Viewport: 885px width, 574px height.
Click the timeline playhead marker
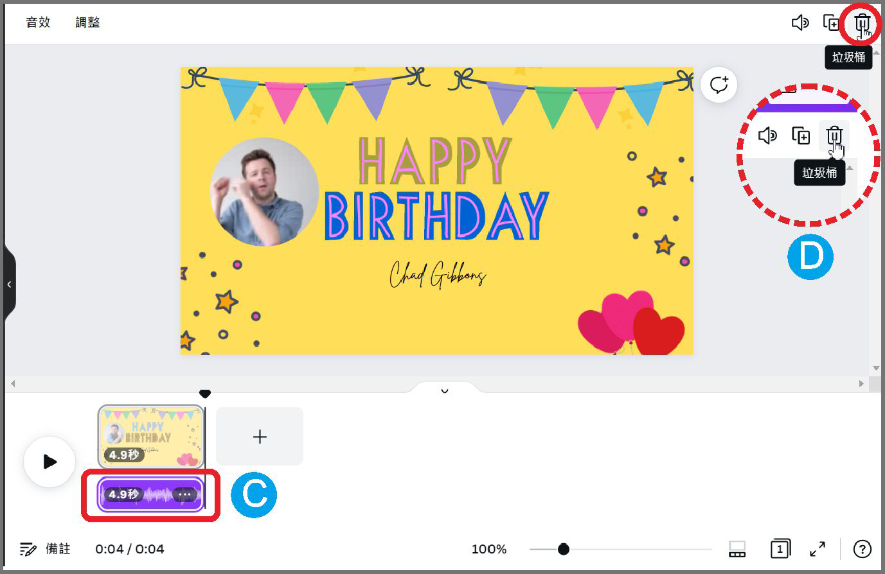coord(204,393)
